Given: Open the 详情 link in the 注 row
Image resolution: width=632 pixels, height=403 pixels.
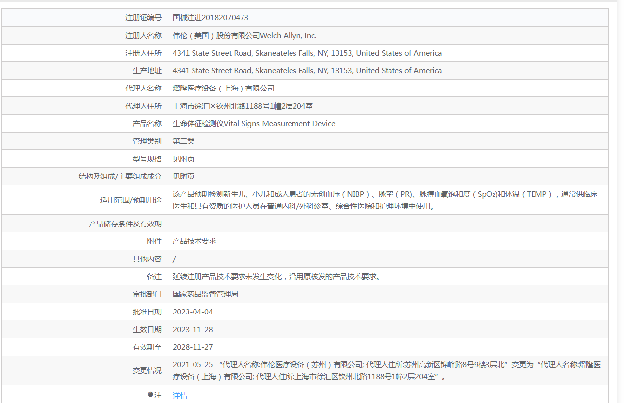Looking at the screenshot, I should point(180,395).
